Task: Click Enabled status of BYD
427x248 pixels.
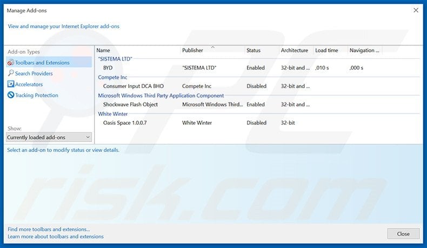Action: [x=256, y=68]
